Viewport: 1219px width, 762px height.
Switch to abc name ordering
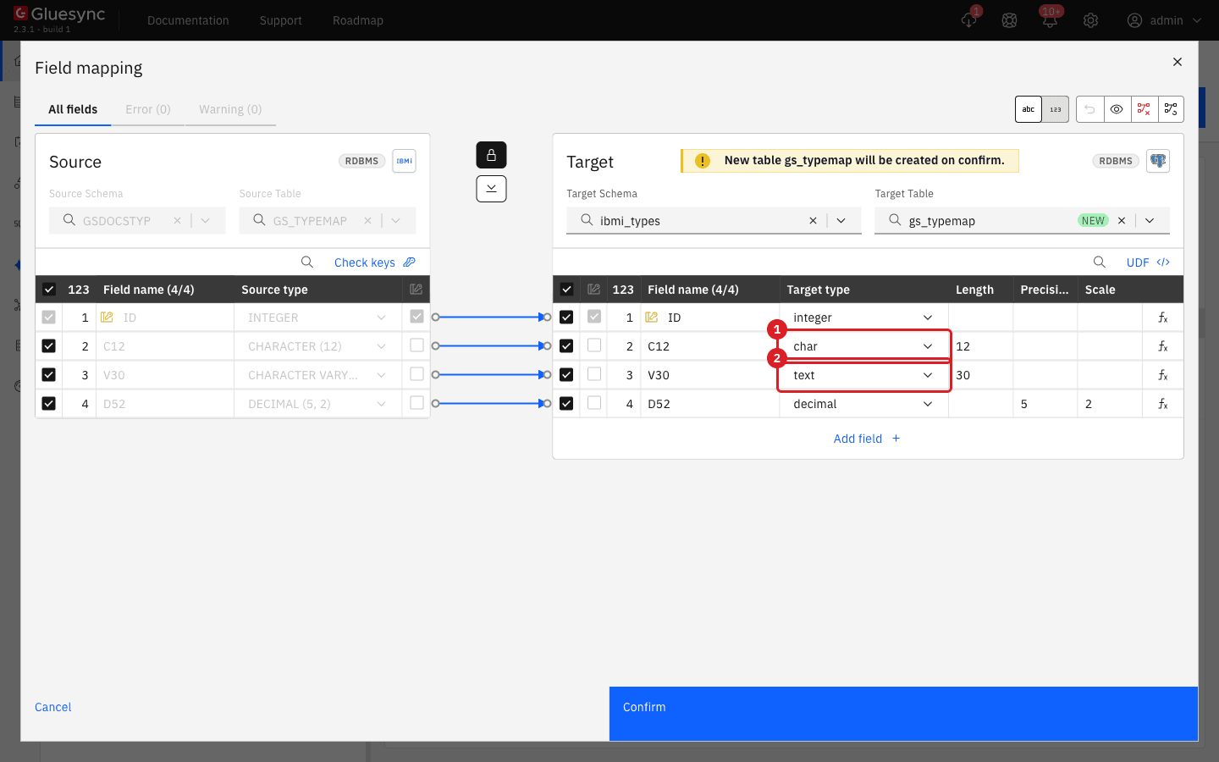pos(1029,109)
